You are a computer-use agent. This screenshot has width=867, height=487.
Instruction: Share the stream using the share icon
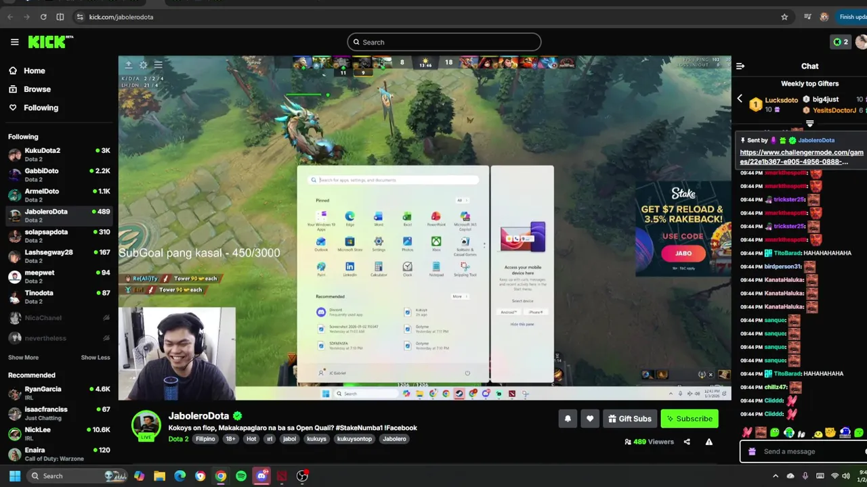(687, 442)
